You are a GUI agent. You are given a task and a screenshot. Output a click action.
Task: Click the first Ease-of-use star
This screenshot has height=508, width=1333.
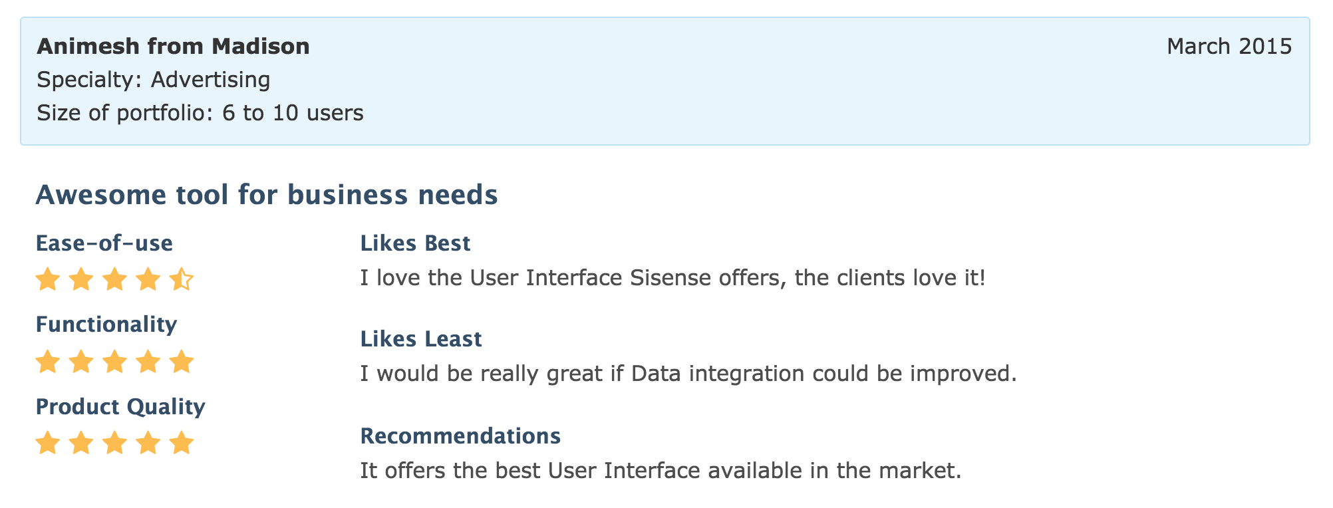click(x=47, y=280)
